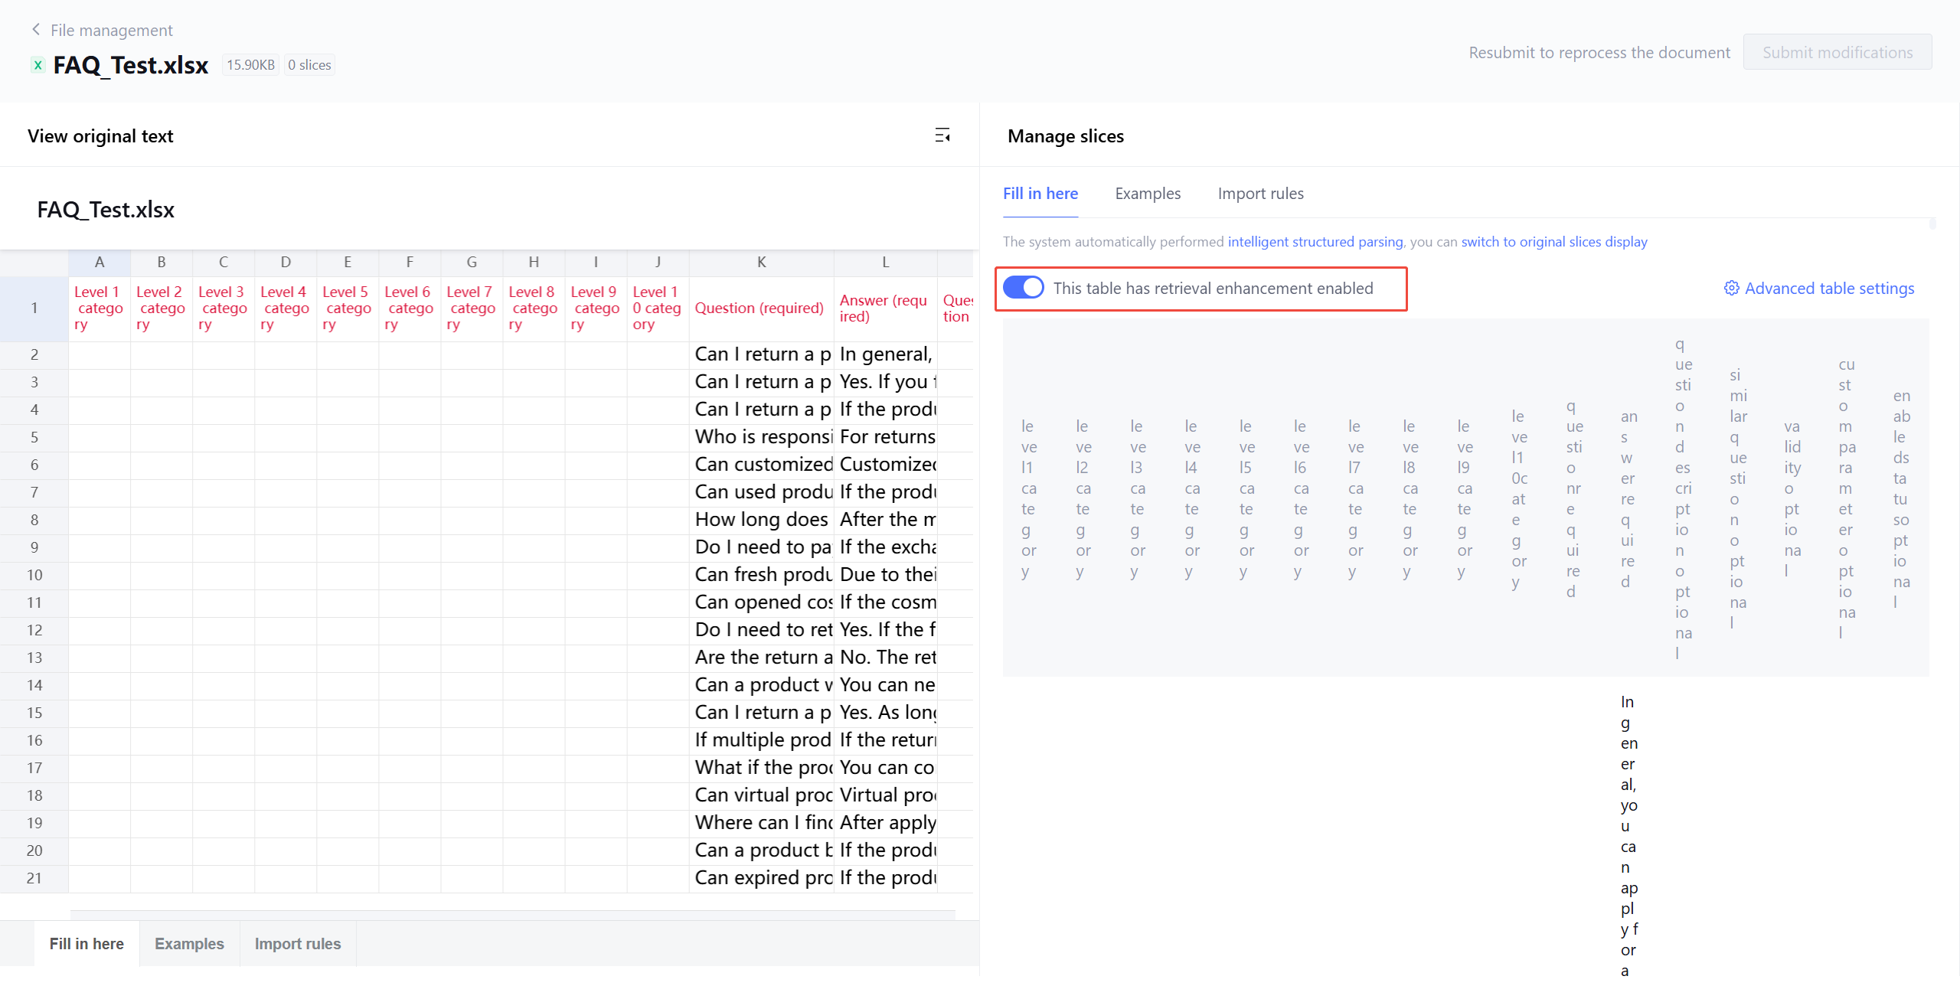The image size is (1960, 999).
Task: Open the Examples sheet tab at bottom
Action: click(x=189, y=944)
